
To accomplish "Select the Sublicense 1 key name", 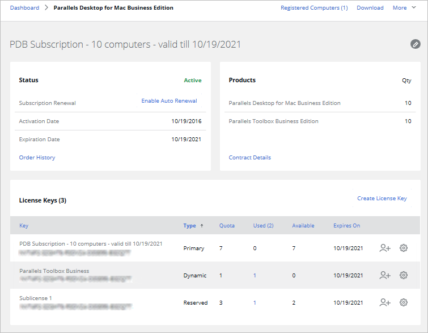I will 36,298.
